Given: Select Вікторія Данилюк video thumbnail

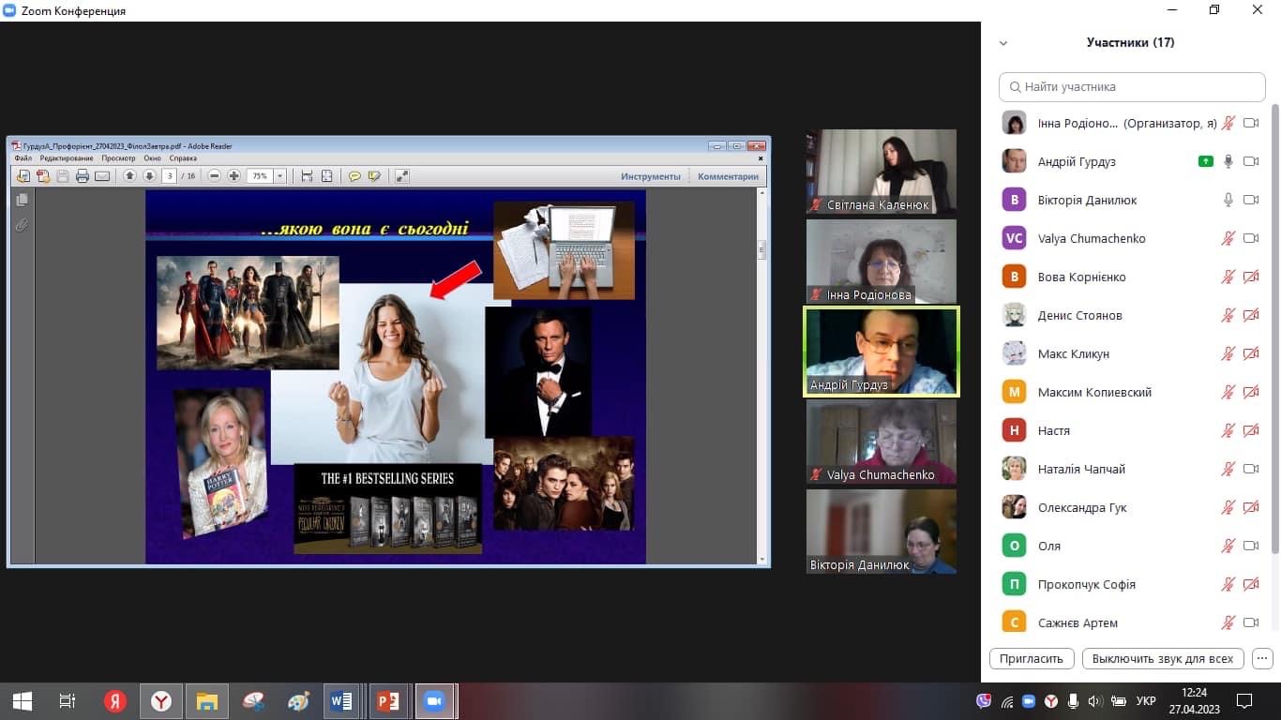Looking at the screenshot, I should click(882, 532).
